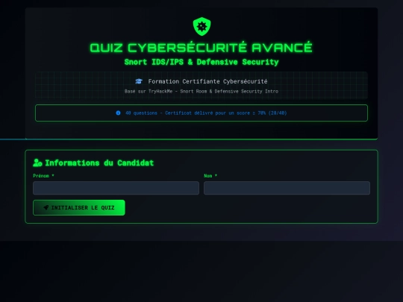Click the Prénom field label
Viewport: 403px width, 302px height.
tap(41, 176)
